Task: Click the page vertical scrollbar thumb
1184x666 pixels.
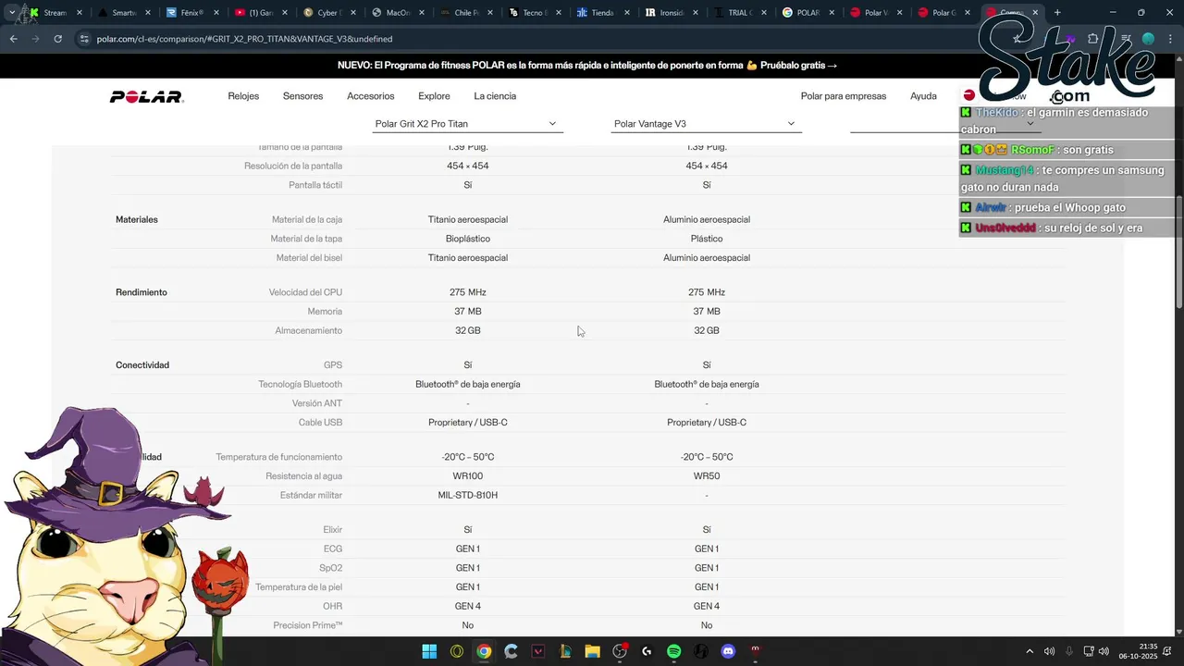Action: pyautogui.click(x=1179, y=250)
